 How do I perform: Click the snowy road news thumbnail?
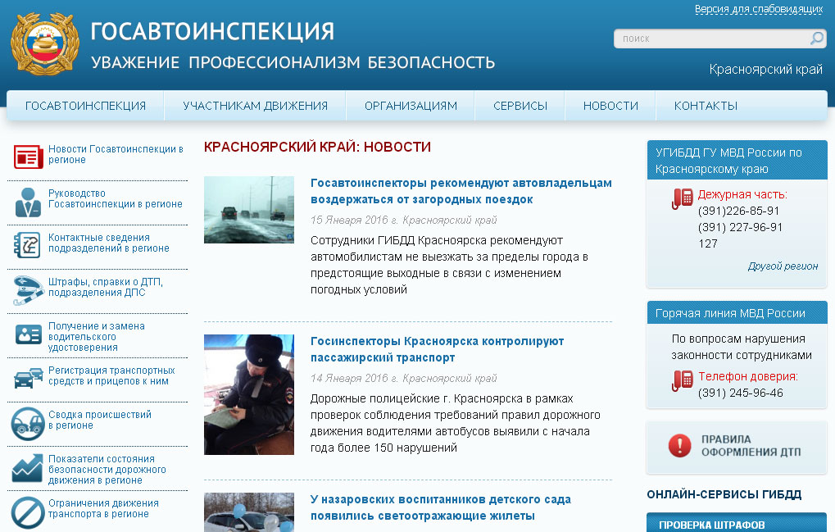pyautogui.click(x=248, y=210)
